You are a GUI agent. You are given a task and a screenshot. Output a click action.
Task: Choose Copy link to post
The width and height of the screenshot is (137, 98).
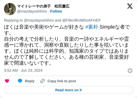point(62,81)
